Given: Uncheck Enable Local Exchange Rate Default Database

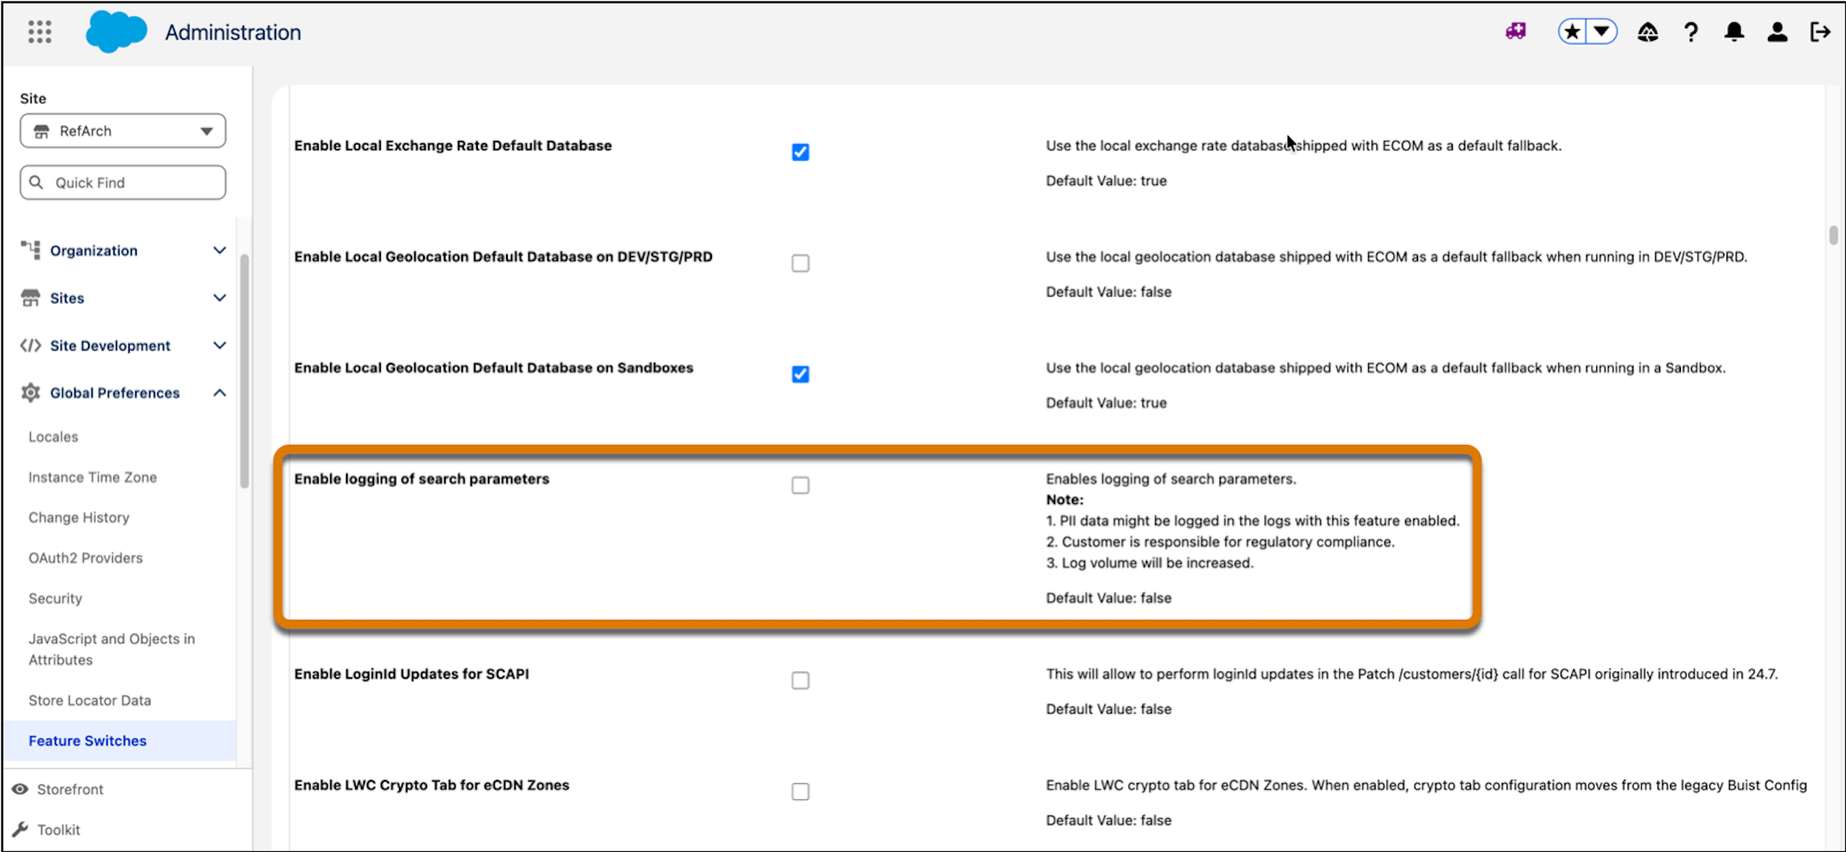Looking at the screenshot, I should point(801,152).
